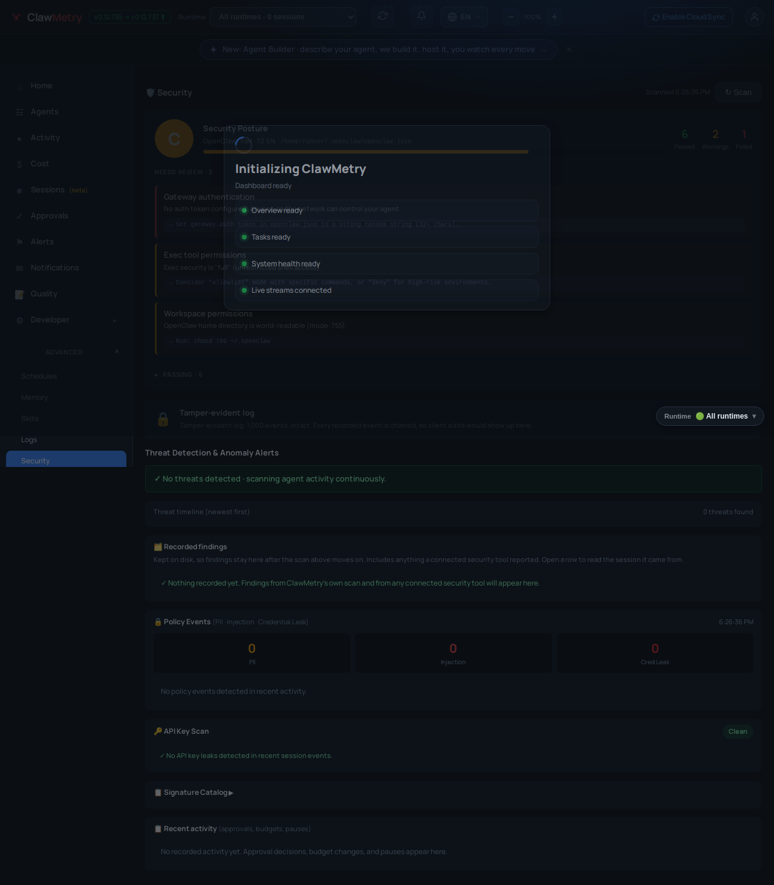The image size is (774, 885).
Task: Decrease zoom with the minus button
Action: point(511,17)
